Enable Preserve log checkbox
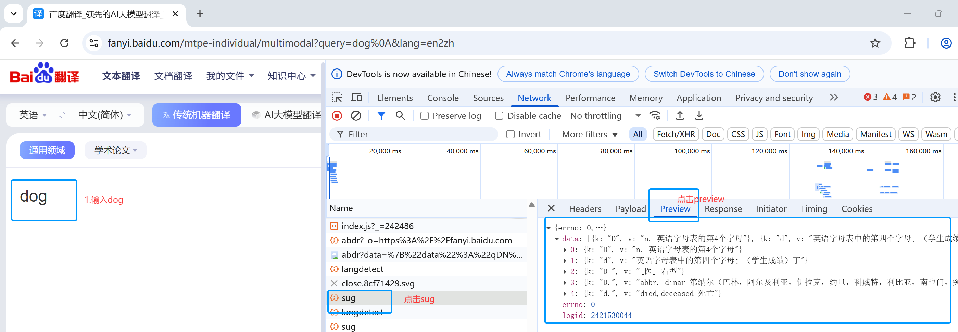Screen dimensions: 958x332 click(x=424, y=116)
